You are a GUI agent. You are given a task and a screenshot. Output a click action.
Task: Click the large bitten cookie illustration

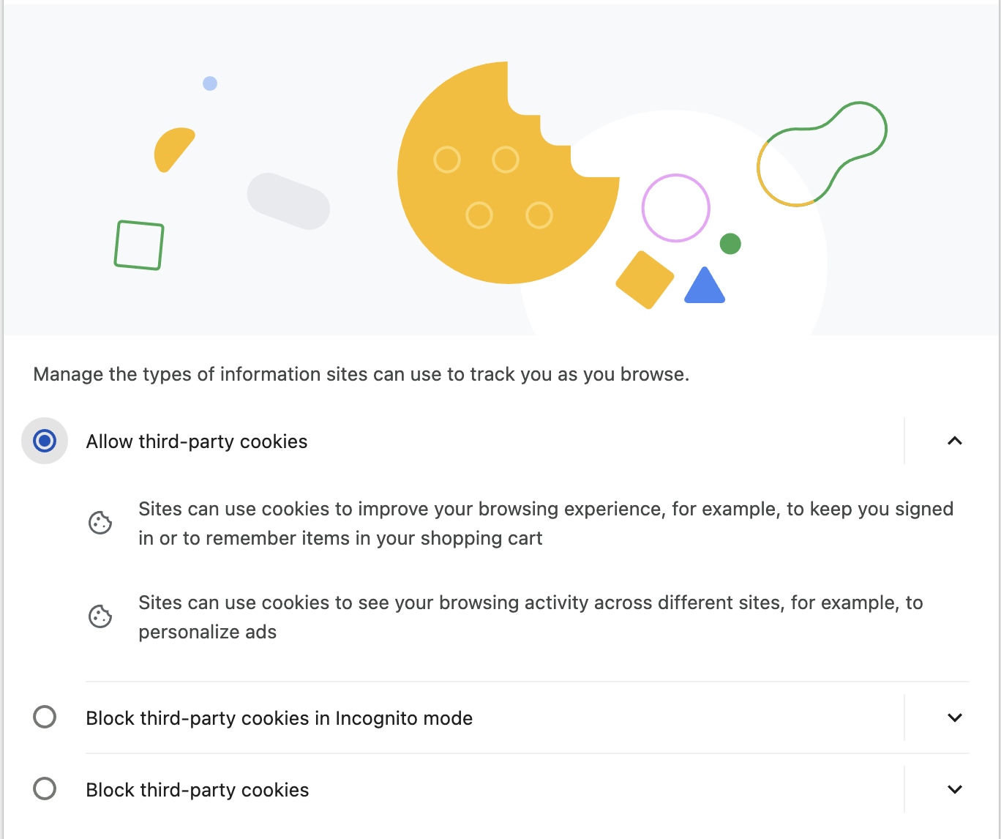(508, 173)
